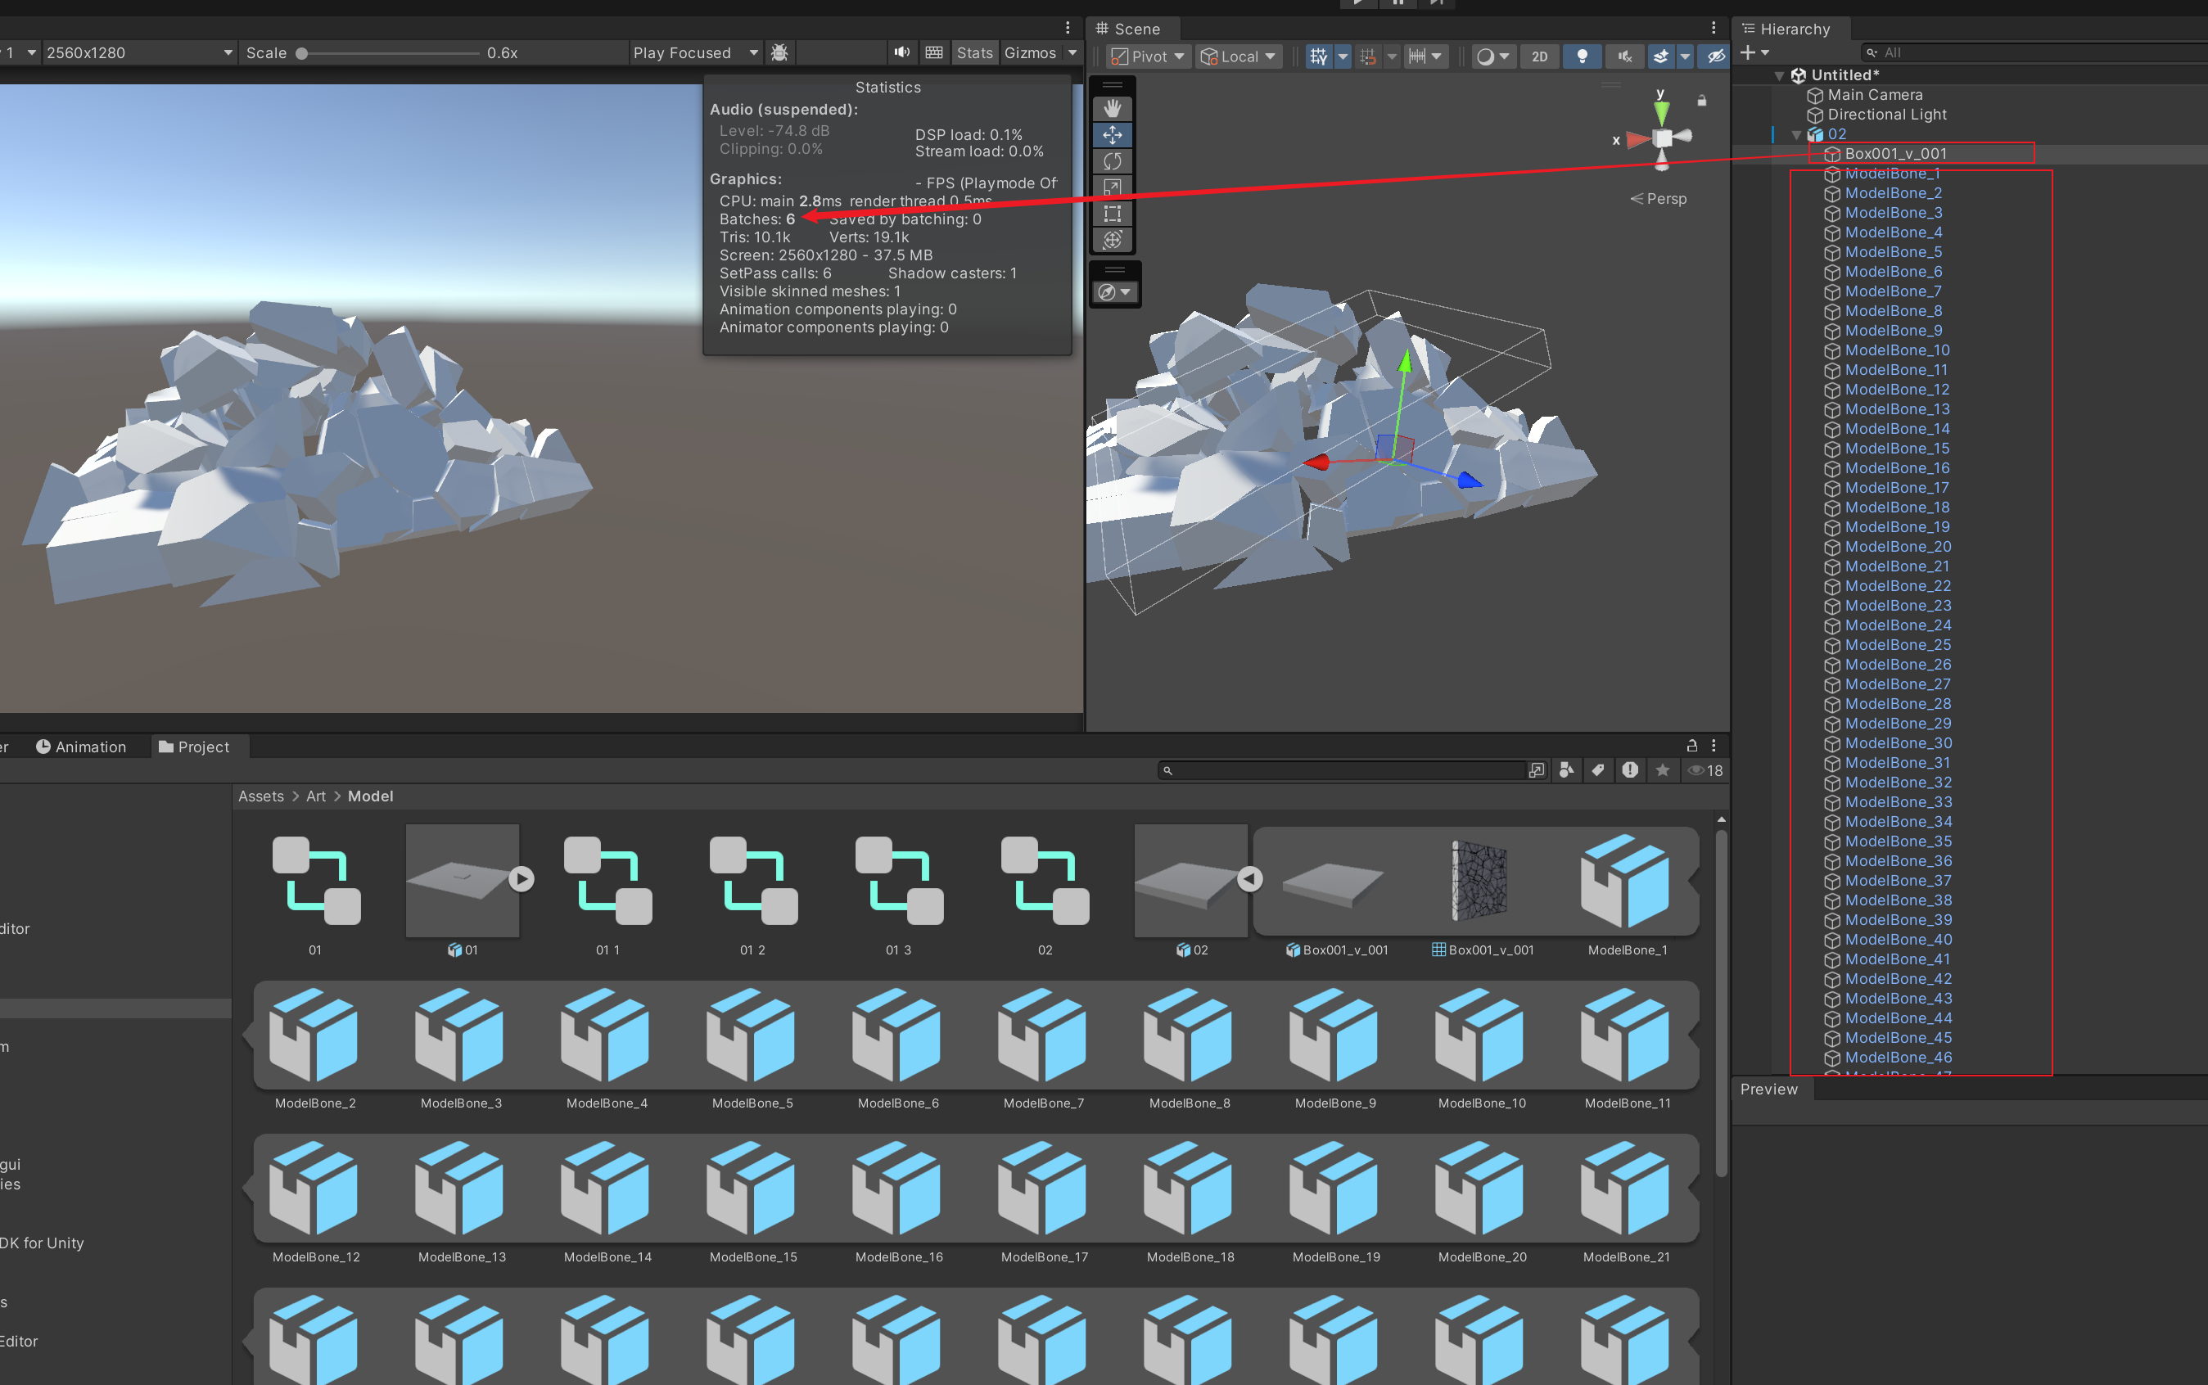Image resolution: width=2208 pixels, height=1385 pixels.
Task: Click the Search by Import Log Type icon
Action: click(1630, 770)
